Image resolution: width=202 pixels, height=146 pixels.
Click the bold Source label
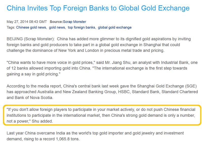(x=56, y=22)
